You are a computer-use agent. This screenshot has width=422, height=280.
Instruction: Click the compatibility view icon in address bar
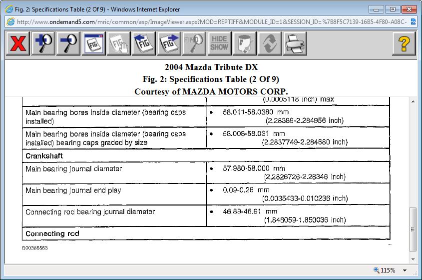413,22
